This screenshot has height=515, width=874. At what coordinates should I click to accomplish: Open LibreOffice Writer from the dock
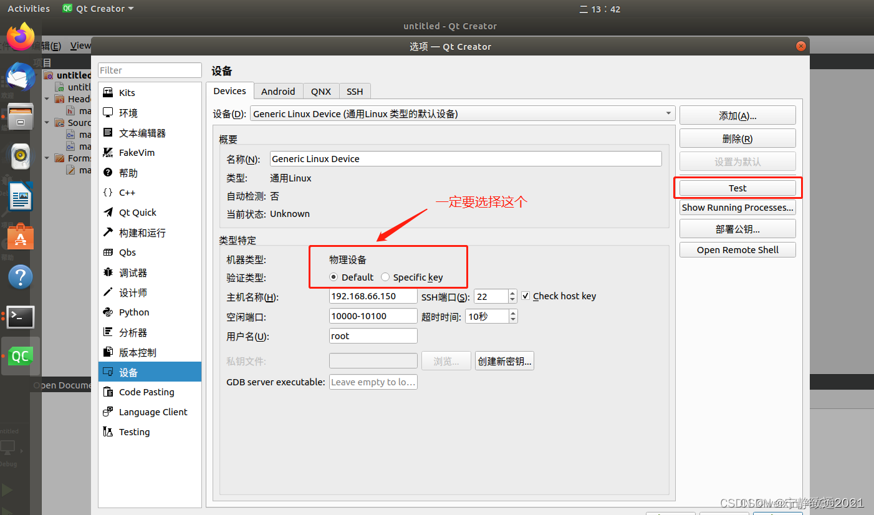coord(21,196)
